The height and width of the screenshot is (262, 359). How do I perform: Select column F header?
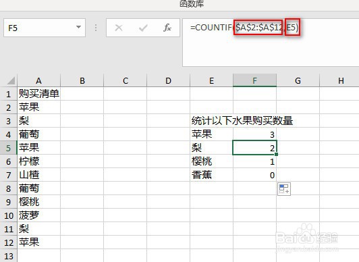point(254,80)
